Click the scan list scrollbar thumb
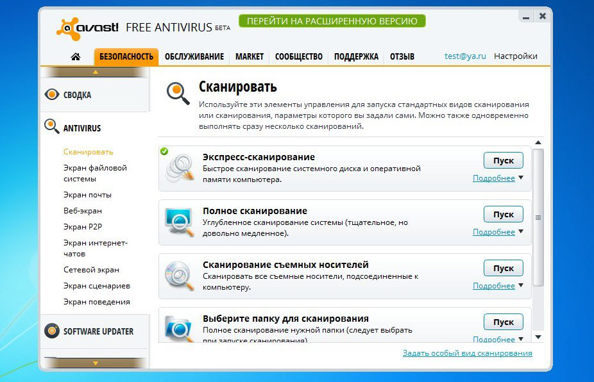 coord(538,218)
